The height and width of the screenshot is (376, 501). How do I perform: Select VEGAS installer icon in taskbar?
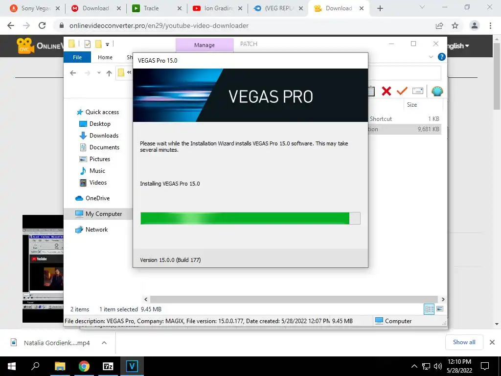point(132,366)
